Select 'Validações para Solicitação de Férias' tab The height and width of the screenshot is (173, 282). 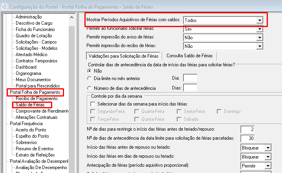[x=124, y=56]
